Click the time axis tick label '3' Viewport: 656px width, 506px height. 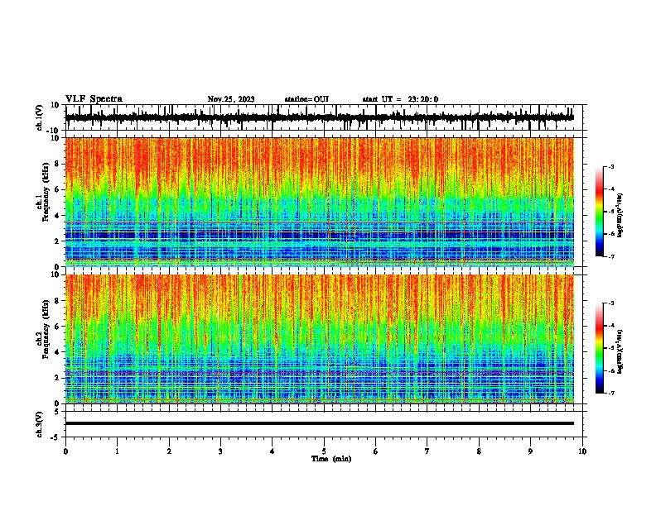(220, 451)
